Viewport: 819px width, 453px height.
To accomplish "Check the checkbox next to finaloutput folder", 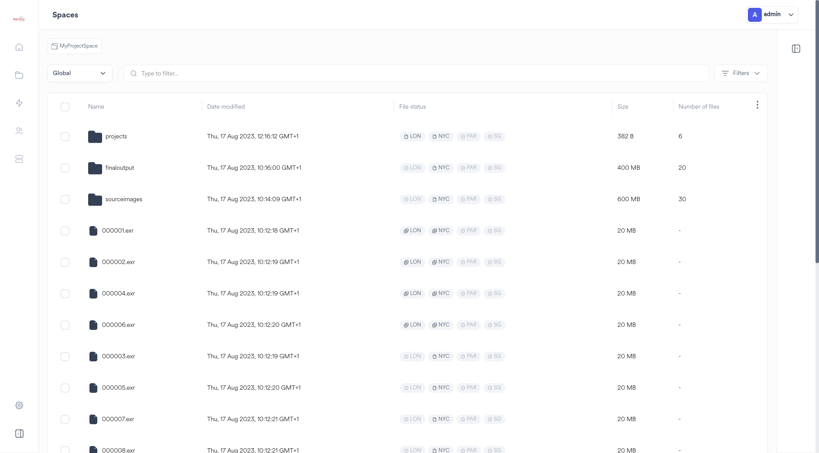I will (x=65, y=168).
